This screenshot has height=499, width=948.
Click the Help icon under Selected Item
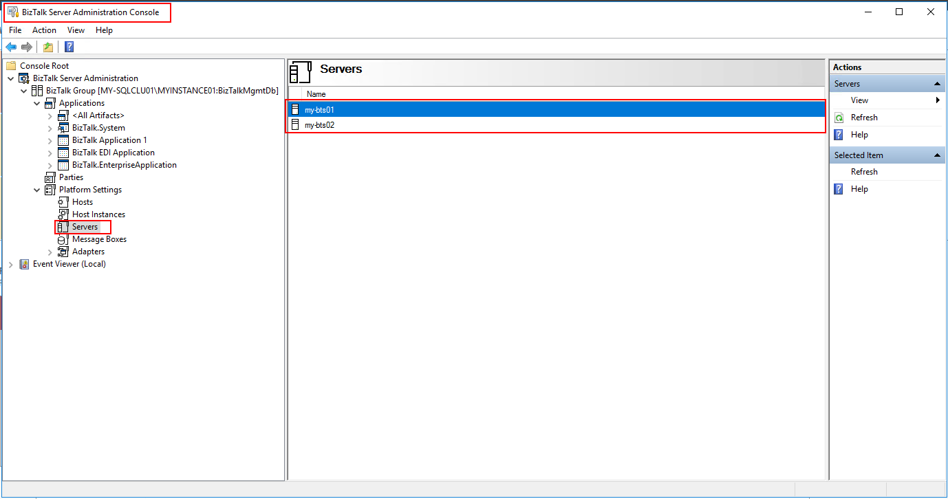pos(839,189)
